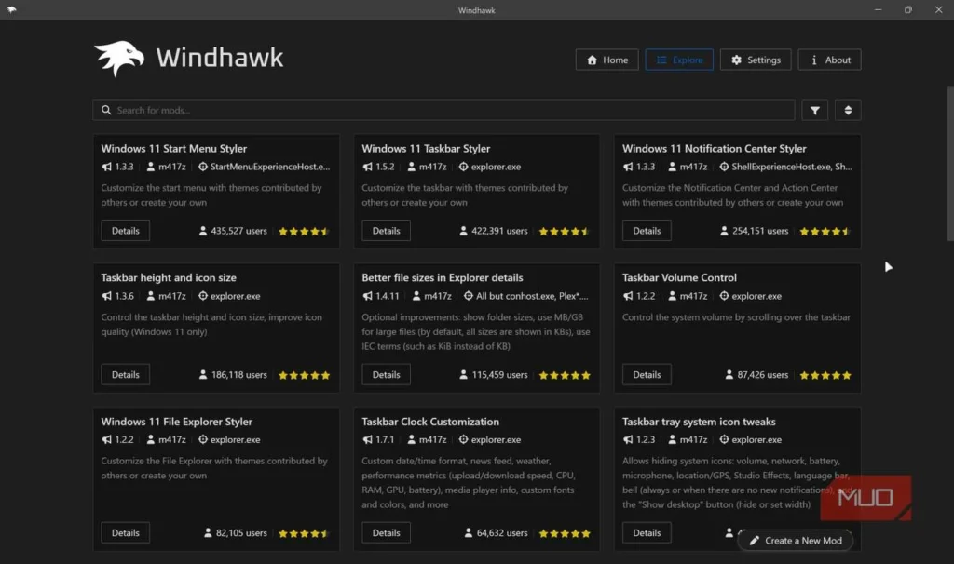Open Details for Windows 11 Taskbar Styler
The height and width of the screenshot is (564, 954).
click(x=386, y=230)
